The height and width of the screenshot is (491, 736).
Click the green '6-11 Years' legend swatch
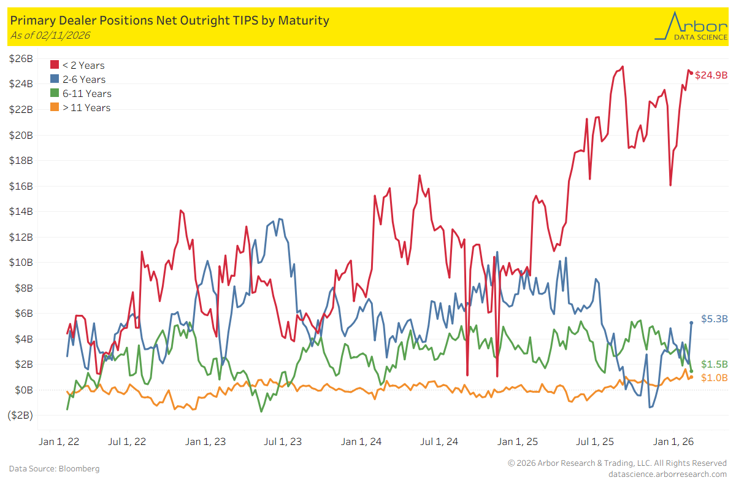click(x=54, y=93)
